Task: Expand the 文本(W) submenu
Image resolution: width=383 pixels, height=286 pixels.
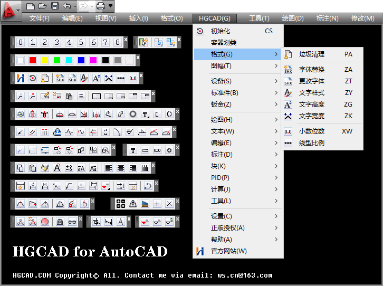Action: [238, 131]
